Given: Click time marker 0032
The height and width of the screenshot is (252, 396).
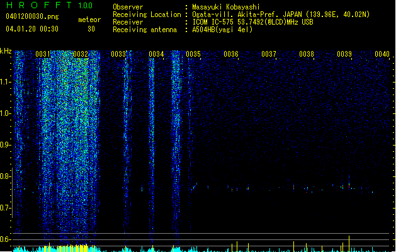Looking at the screenshot, I should 81,54.
